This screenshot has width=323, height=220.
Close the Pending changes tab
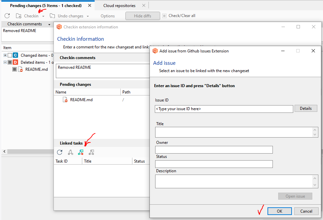[x=90, y=6]
